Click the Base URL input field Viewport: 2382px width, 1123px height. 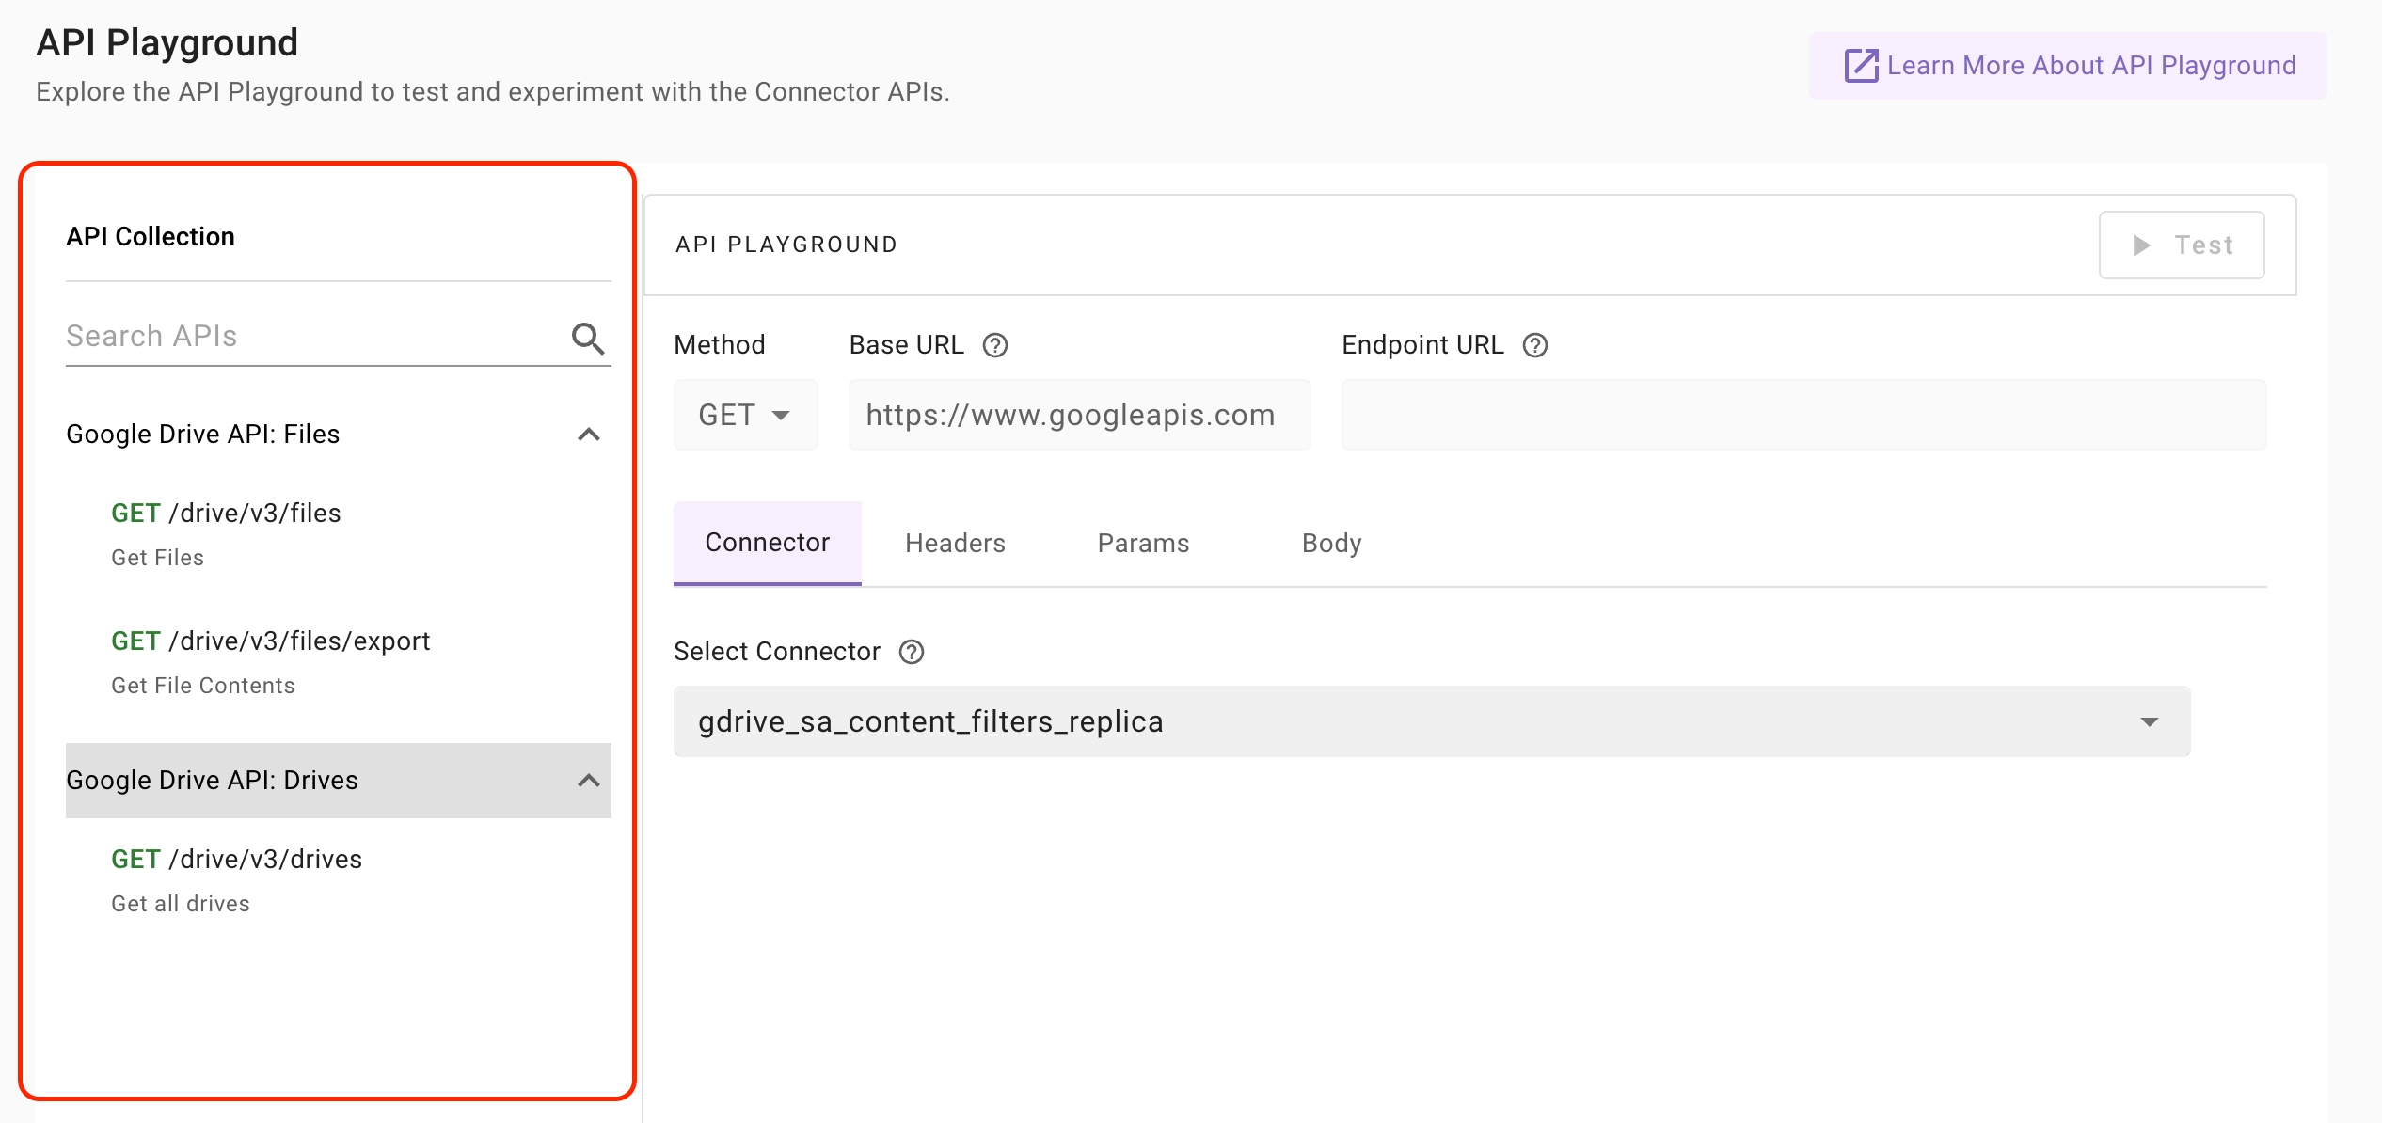[1078, 415]
